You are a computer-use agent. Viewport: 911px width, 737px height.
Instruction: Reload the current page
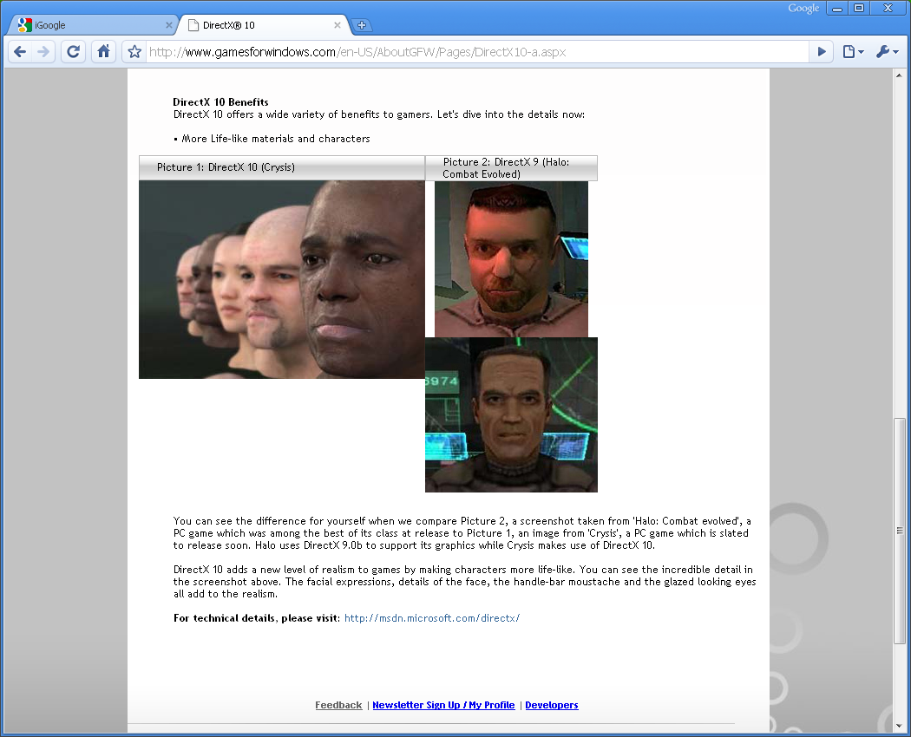pos(73,52)
